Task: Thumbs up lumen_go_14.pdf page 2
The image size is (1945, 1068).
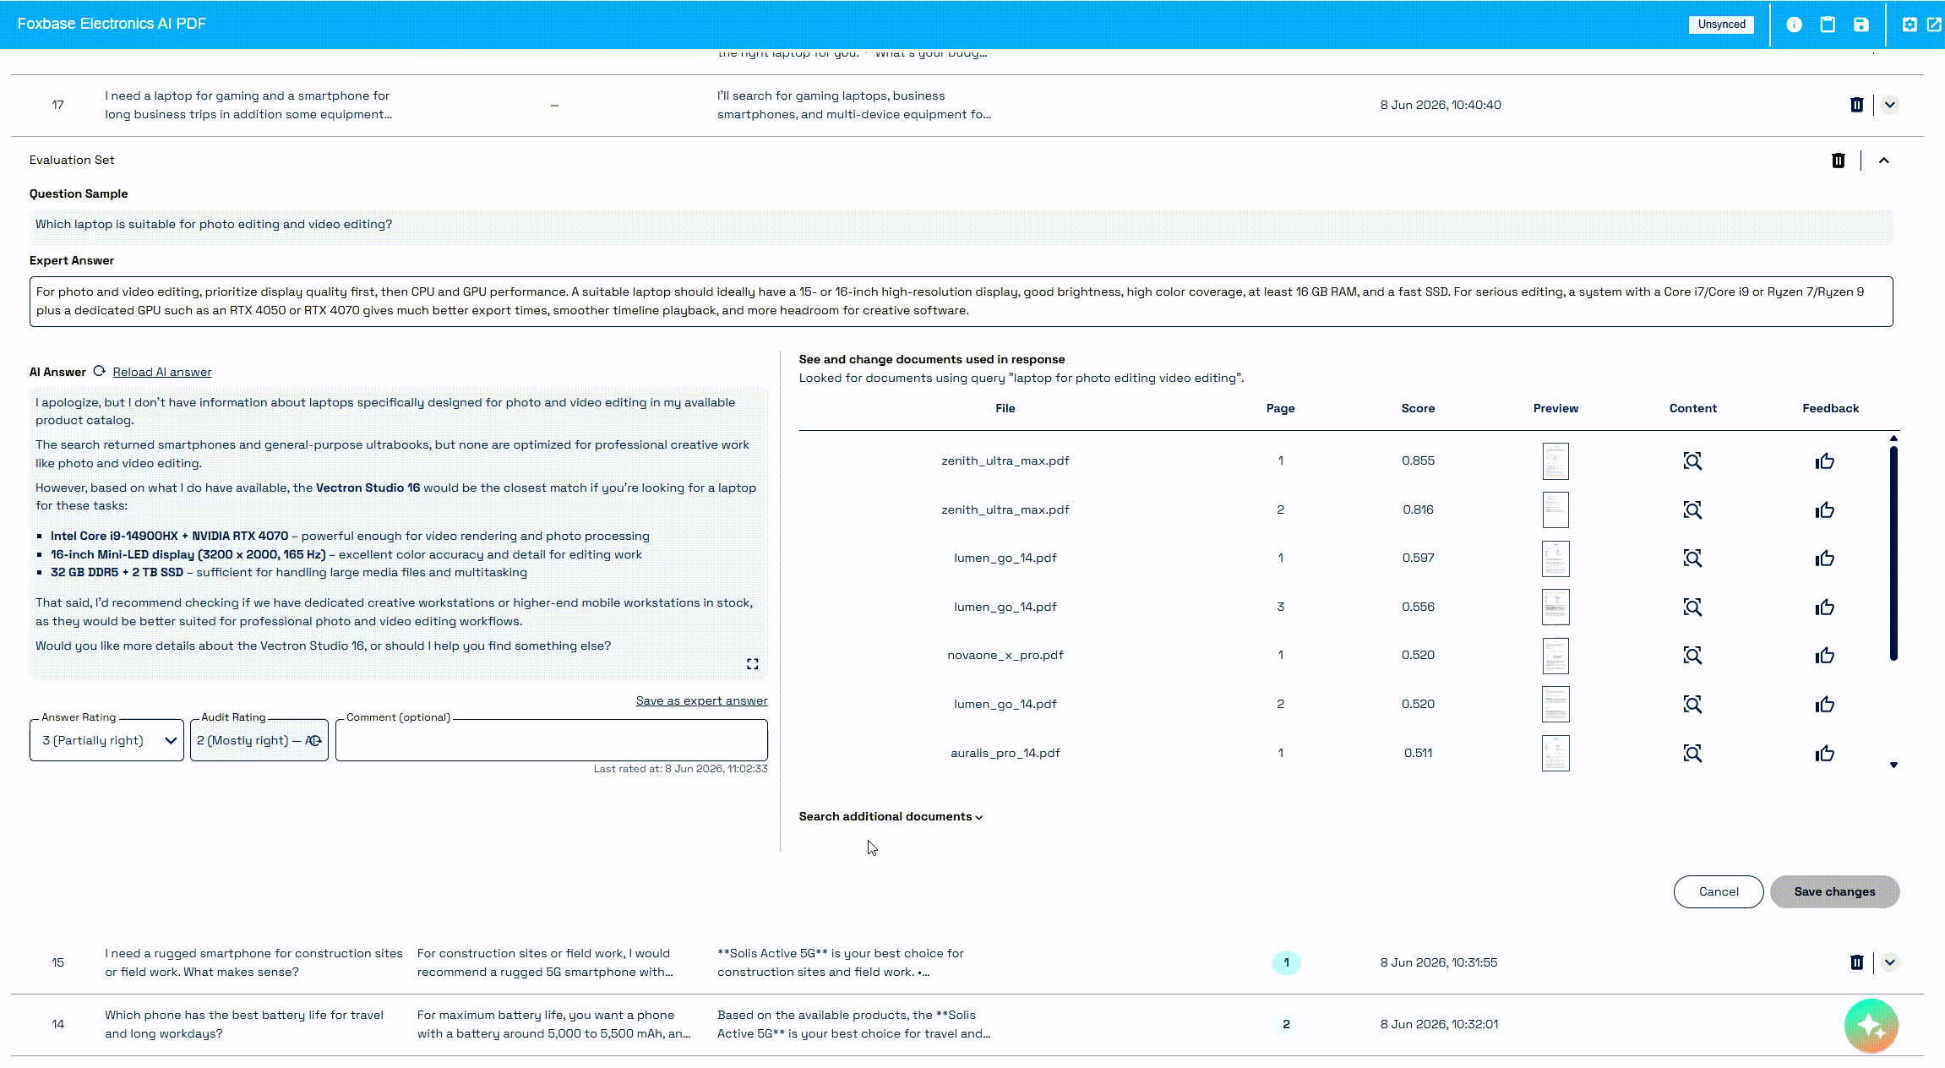Action: (1825, 704)
